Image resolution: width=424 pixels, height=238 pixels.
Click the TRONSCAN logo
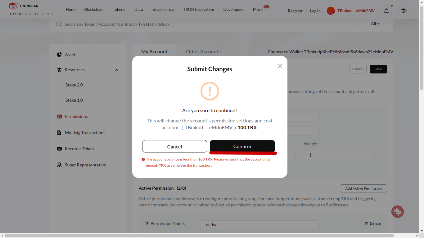pyautogui.click(x=24, y=6)
